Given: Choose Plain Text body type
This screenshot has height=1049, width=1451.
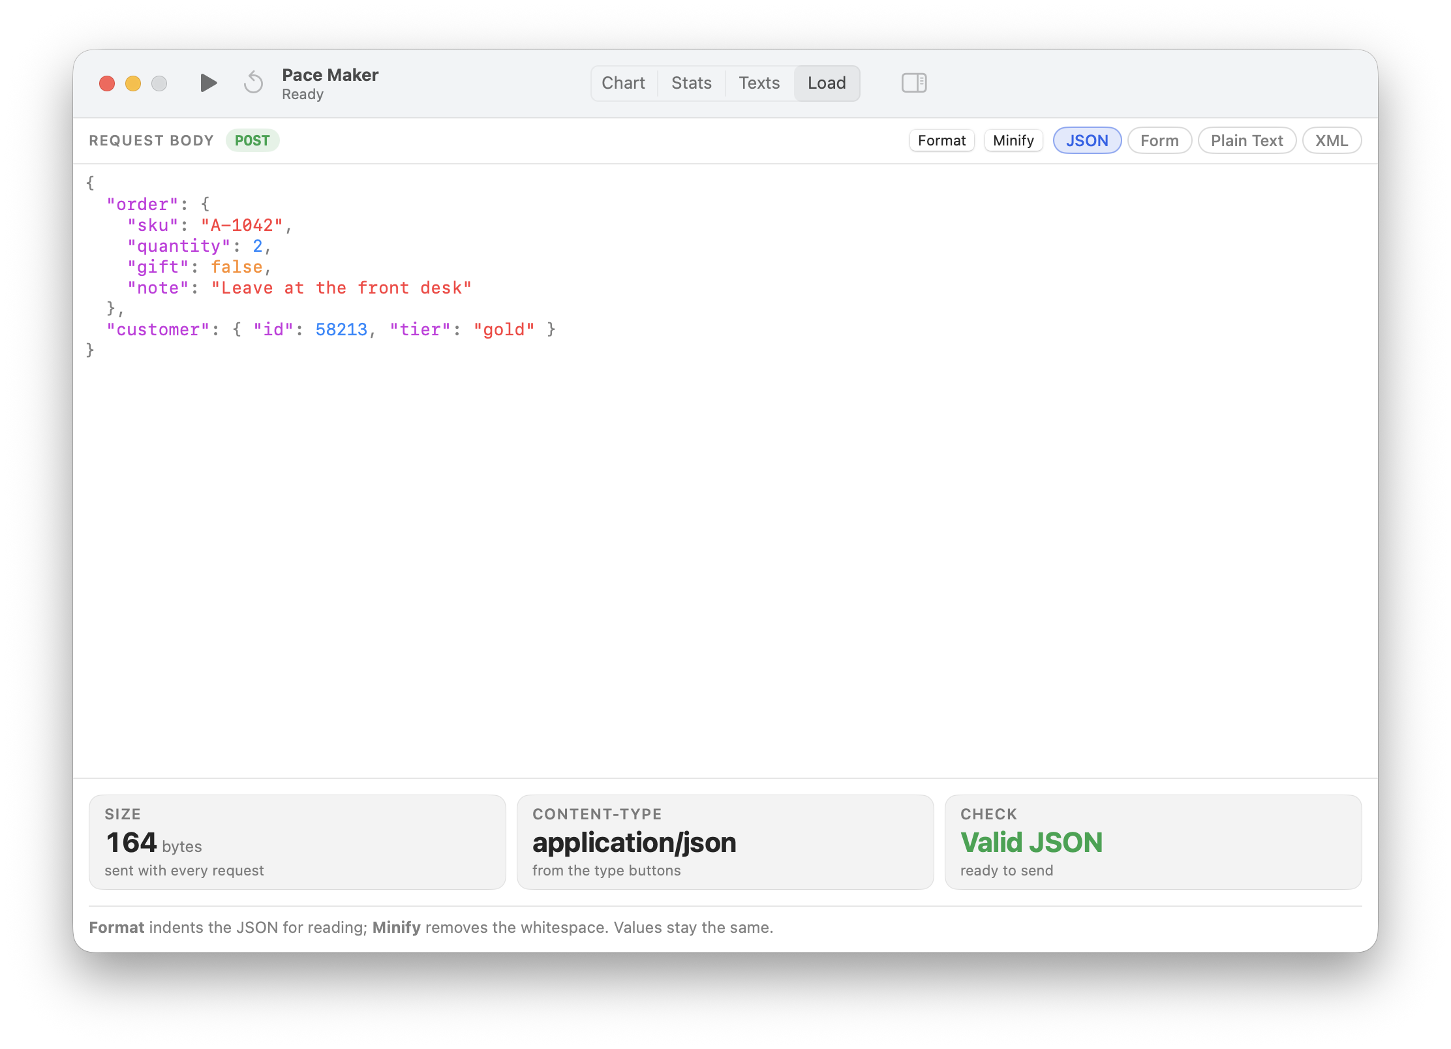Looking at the screenshot, I should tap(1247, 140).
